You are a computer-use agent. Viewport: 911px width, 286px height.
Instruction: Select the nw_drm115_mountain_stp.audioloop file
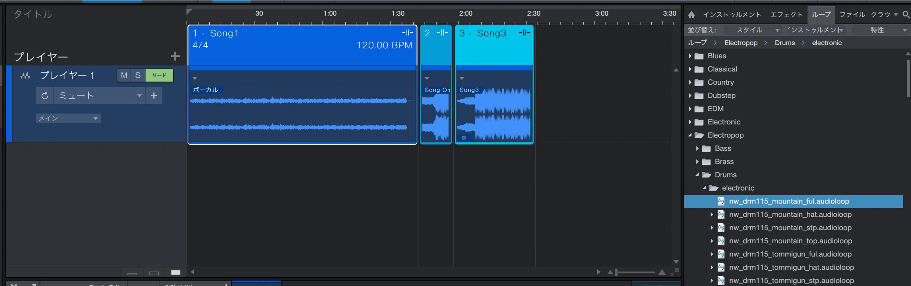click(x=790, y=228)
